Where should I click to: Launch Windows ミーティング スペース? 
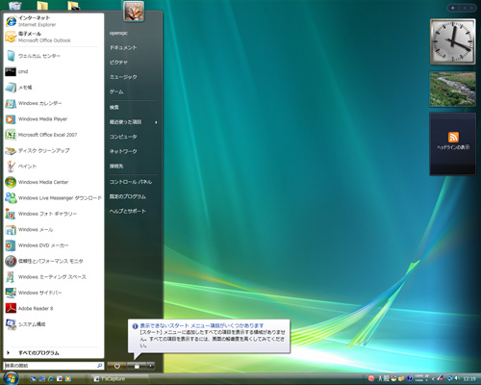(54, 277)
